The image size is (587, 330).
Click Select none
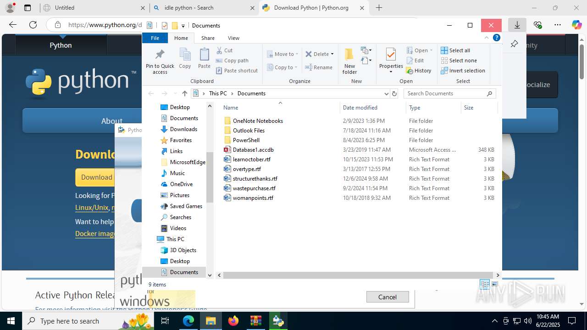point(459,60)
